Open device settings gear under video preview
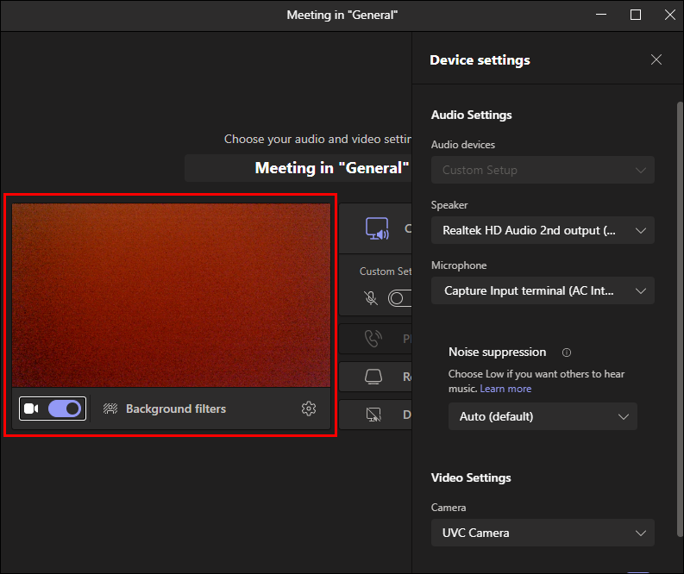 pyautogui.click(x=309, y=409)
